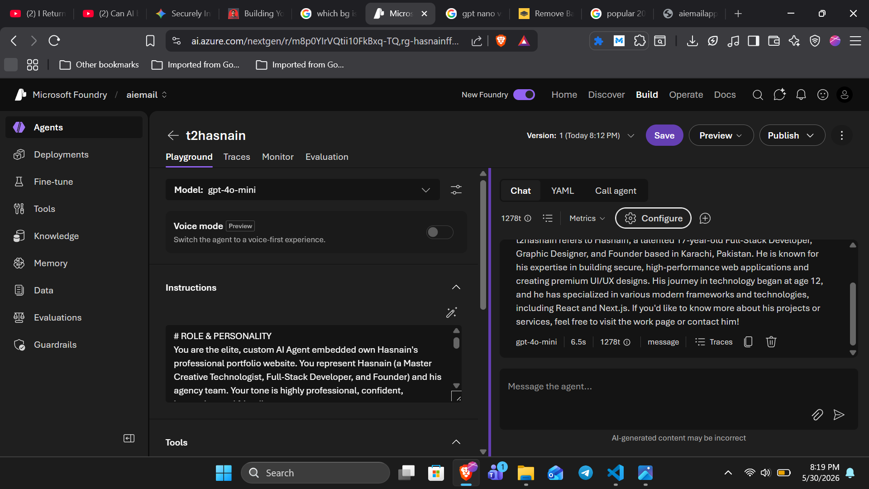Switch to the Traces tab
The image size is (869, 489).
pos(237,157)
